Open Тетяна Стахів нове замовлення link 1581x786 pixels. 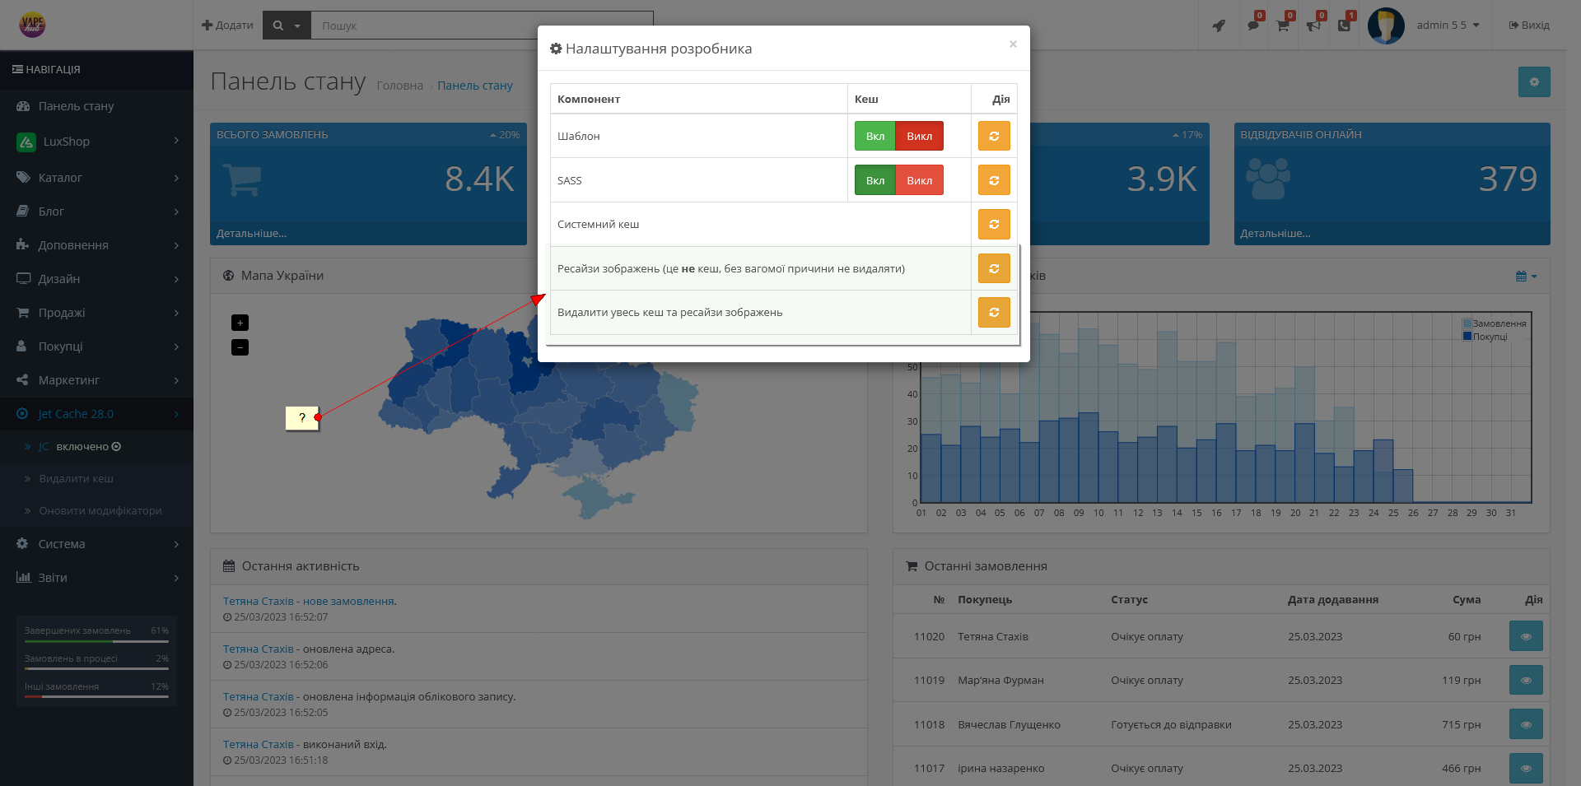308,602
